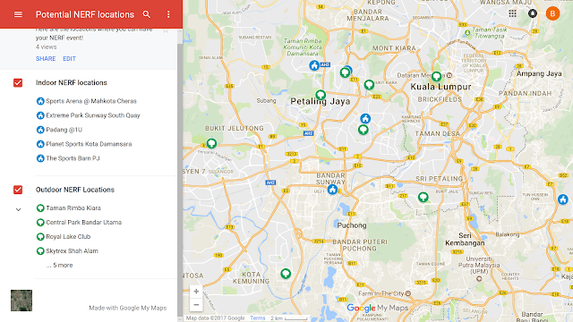Expand the list with '... 5 more'
This screenshot has width=573, height=322.
click(59, 266)
